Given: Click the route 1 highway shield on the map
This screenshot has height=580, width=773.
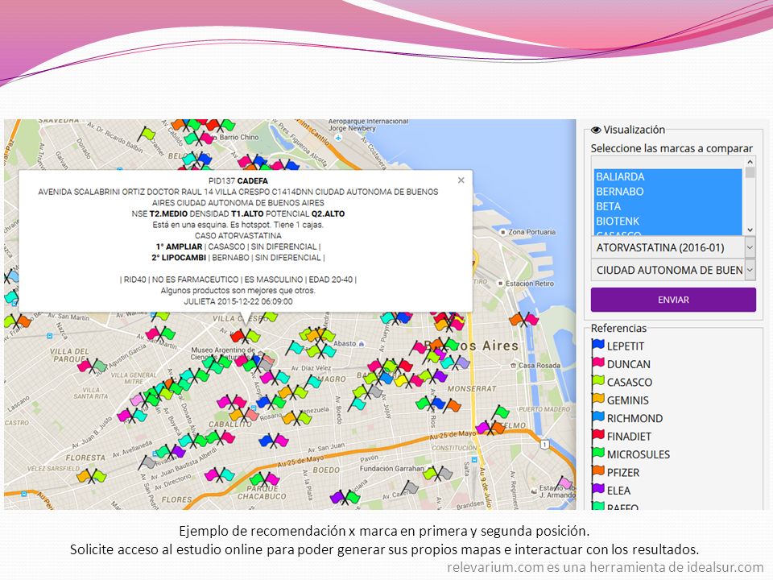Looking at the screenshot, I should 544,445.
